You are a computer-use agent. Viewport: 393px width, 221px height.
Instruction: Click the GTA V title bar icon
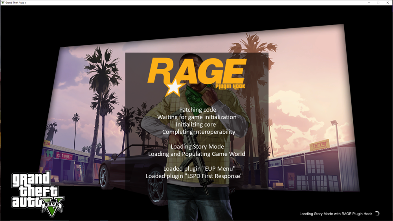[x=3, y=2]
